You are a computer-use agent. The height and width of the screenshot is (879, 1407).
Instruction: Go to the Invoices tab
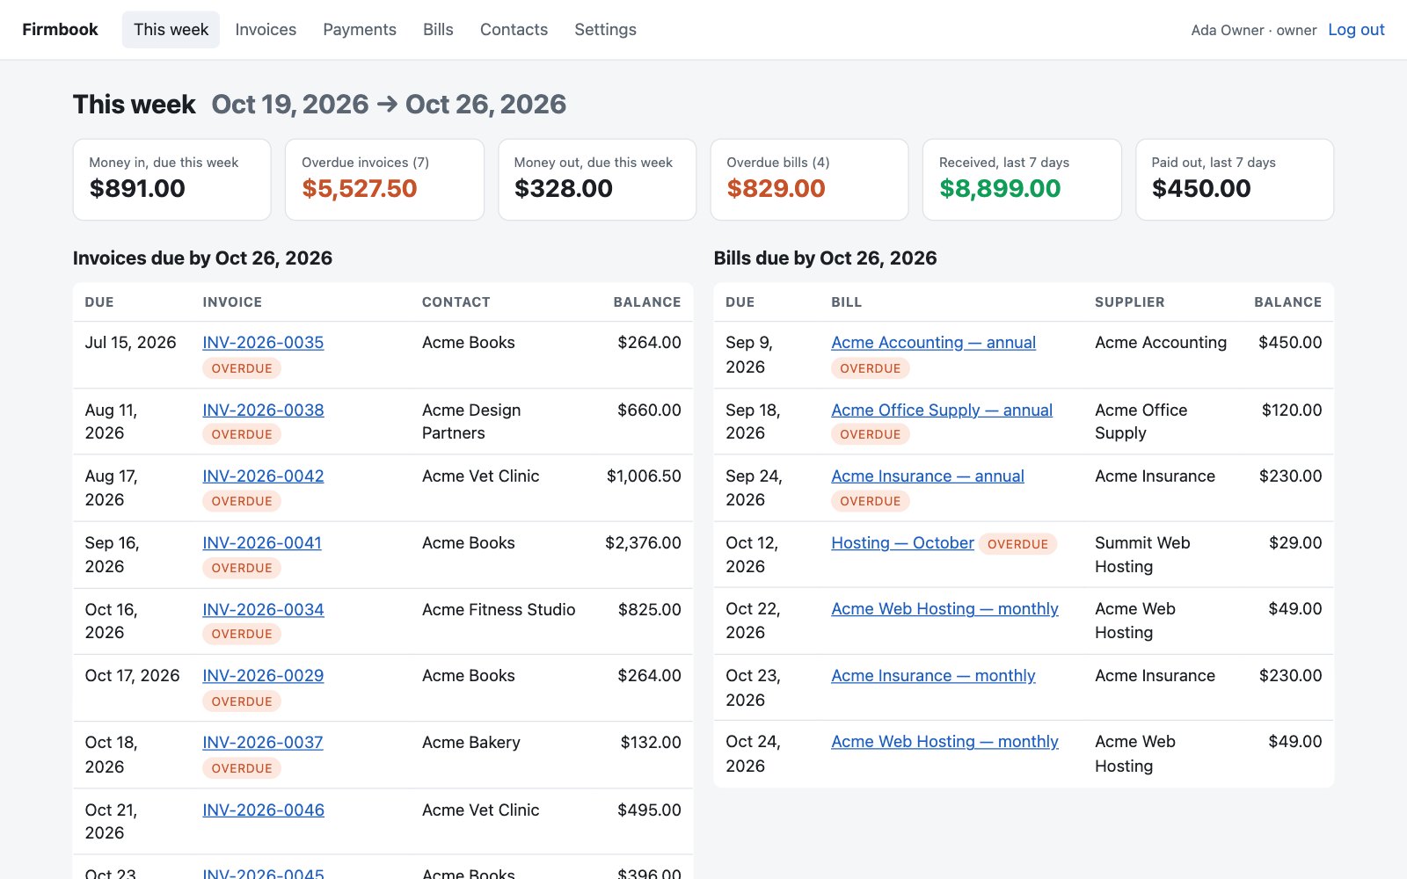click(266, 30)
